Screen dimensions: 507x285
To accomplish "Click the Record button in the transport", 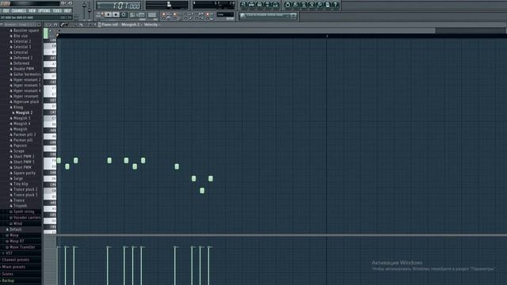I will (124, 14).
